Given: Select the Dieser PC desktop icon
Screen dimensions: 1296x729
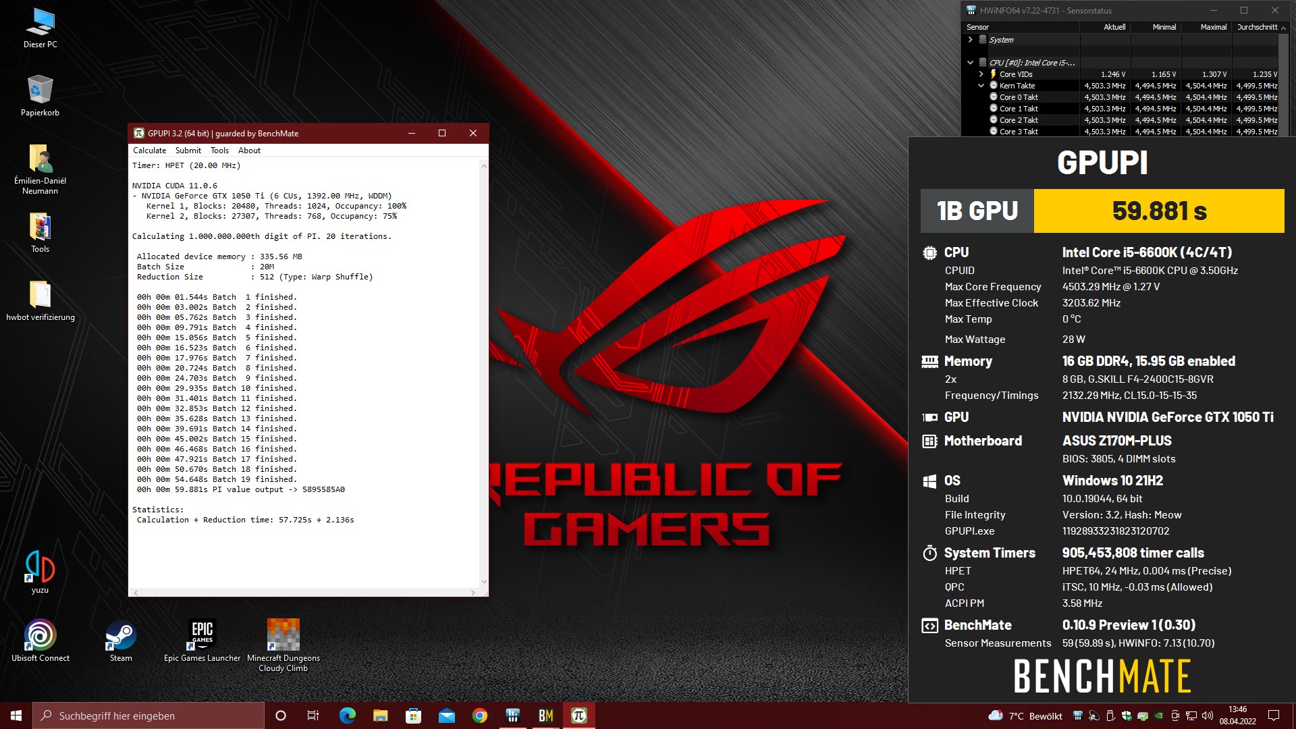Looking at the screenshot, I should tap(40, 28).
